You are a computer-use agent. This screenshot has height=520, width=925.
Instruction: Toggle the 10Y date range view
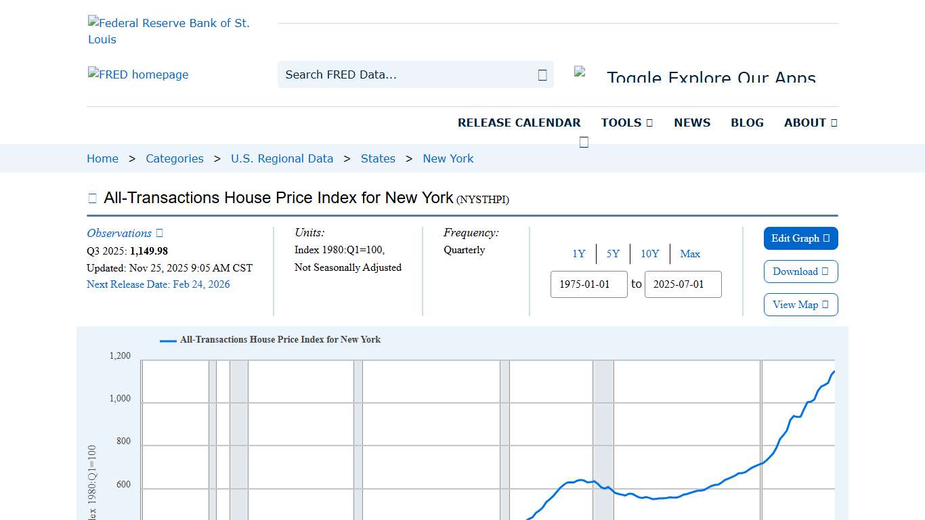[649, 254]
